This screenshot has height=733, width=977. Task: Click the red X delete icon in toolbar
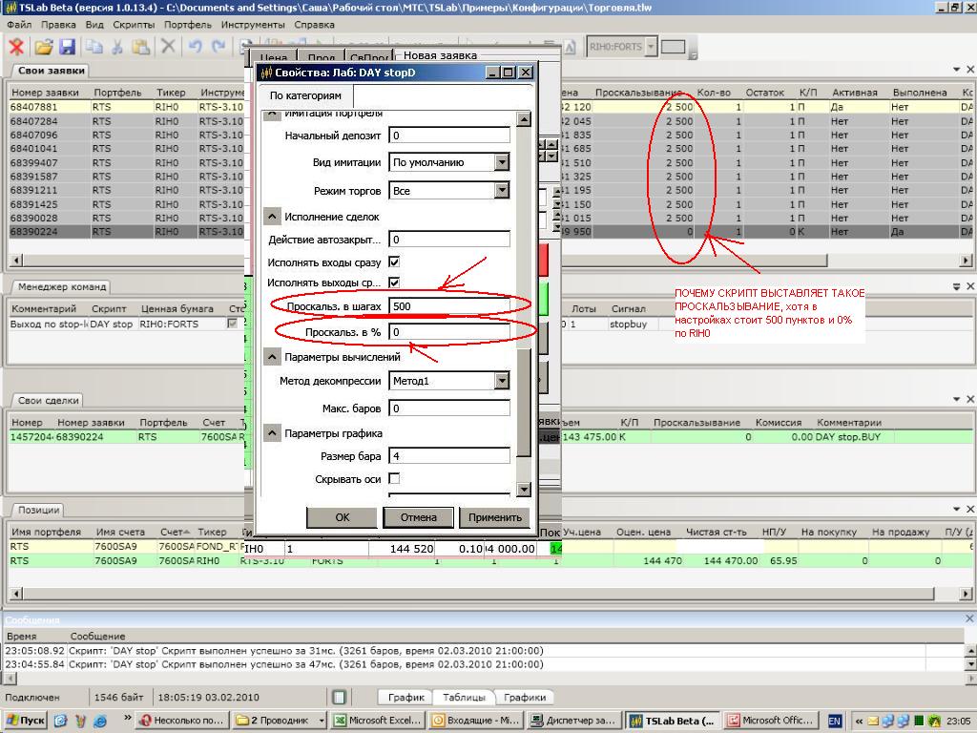point(16,46)
